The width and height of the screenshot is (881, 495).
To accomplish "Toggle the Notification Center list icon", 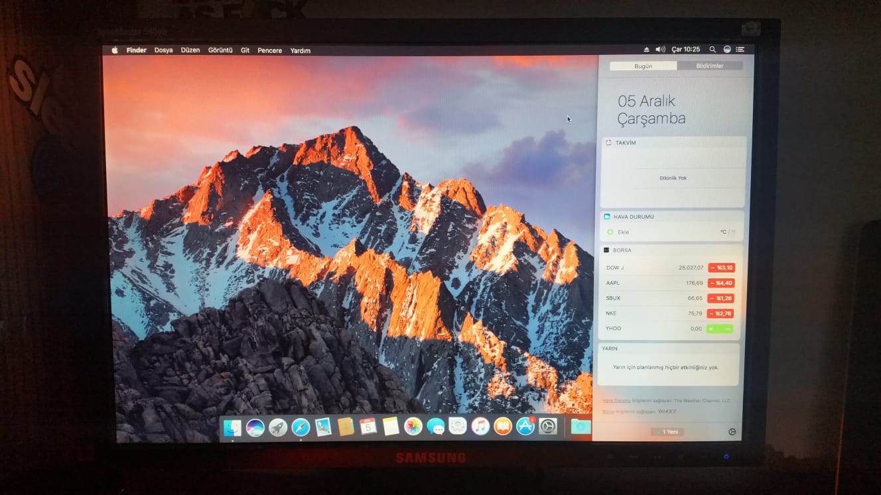I will 740,50.
